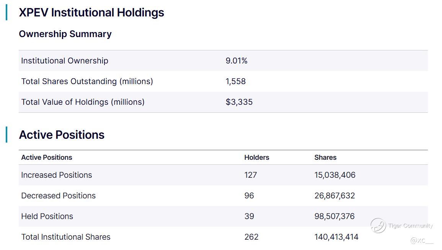Click the 9.01% ownership value
This screenshot has width=442, height=250.
(x=236, y=61)
